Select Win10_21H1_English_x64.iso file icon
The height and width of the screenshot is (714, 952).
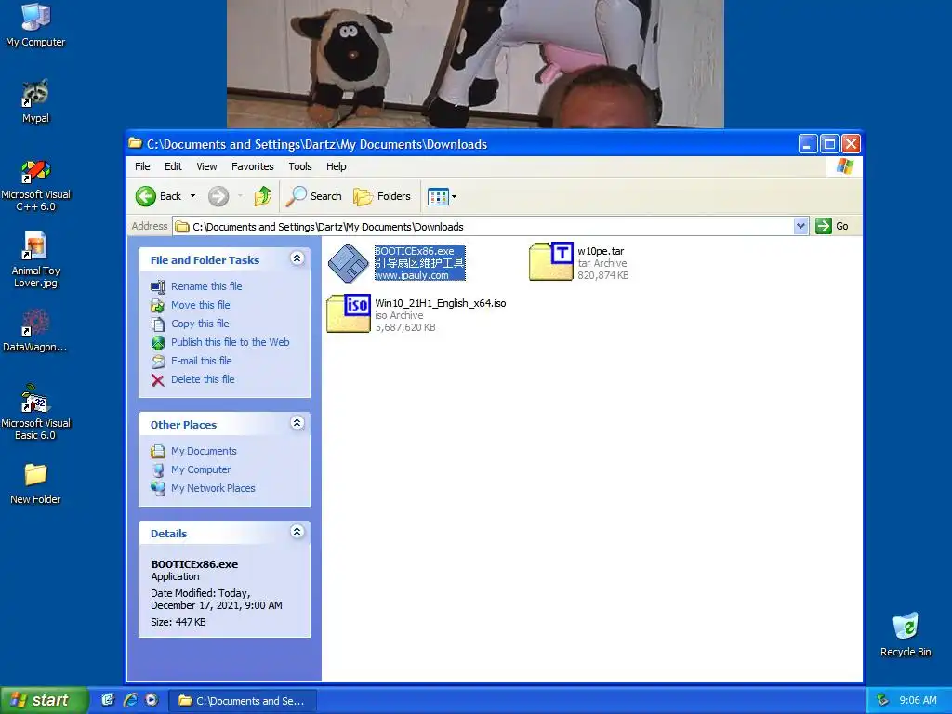349,313
